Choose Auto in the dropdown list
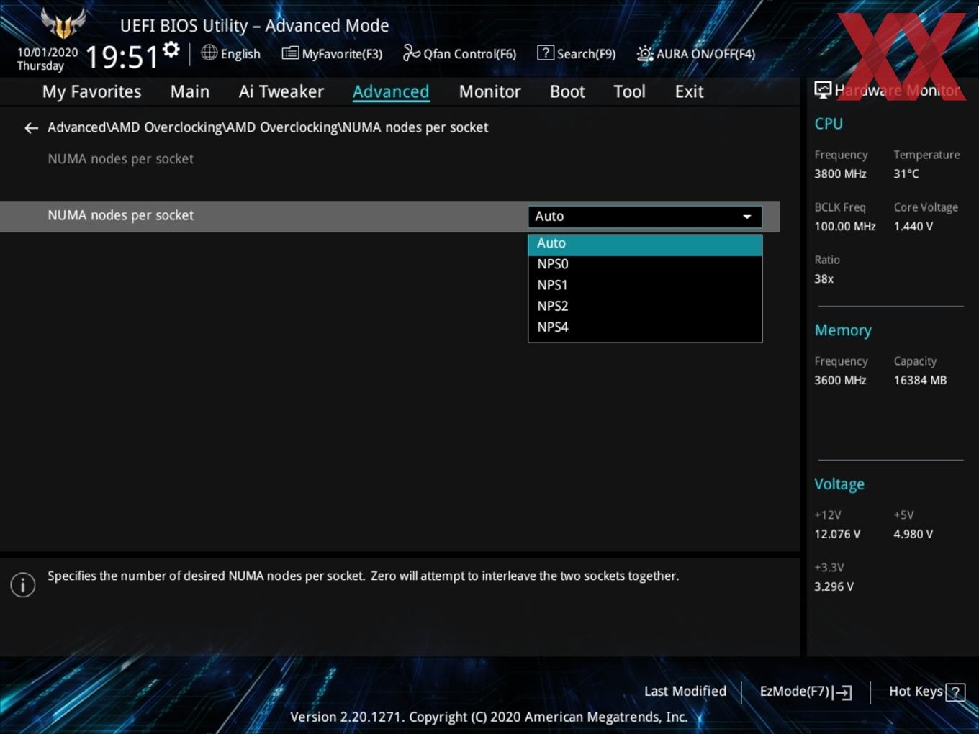Image resolution: width=979 pixels, height=734 pixels. pos(645,244)
